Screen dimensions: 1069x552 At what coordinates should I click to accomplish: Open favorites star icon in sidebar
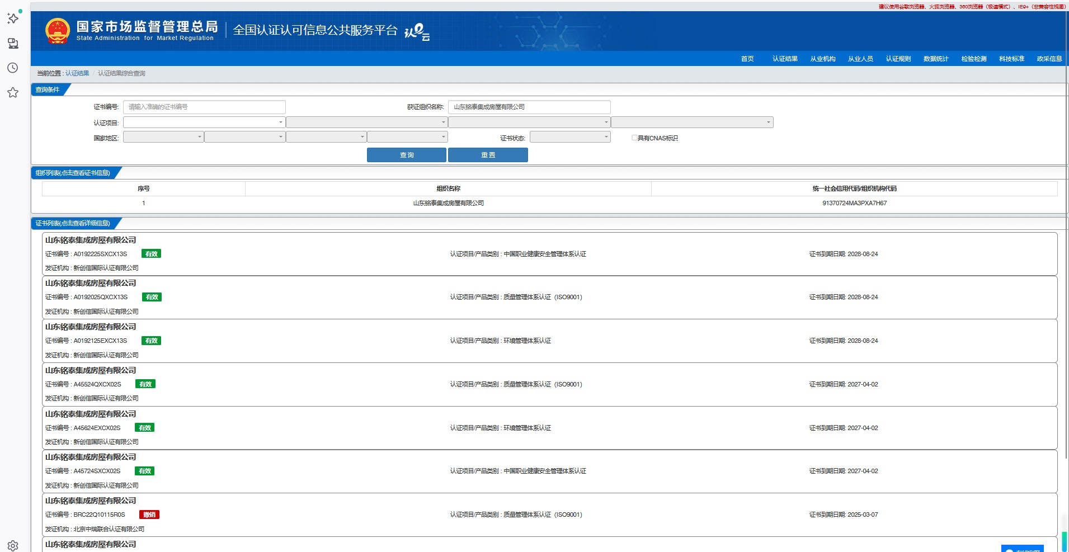pos(13,92)
